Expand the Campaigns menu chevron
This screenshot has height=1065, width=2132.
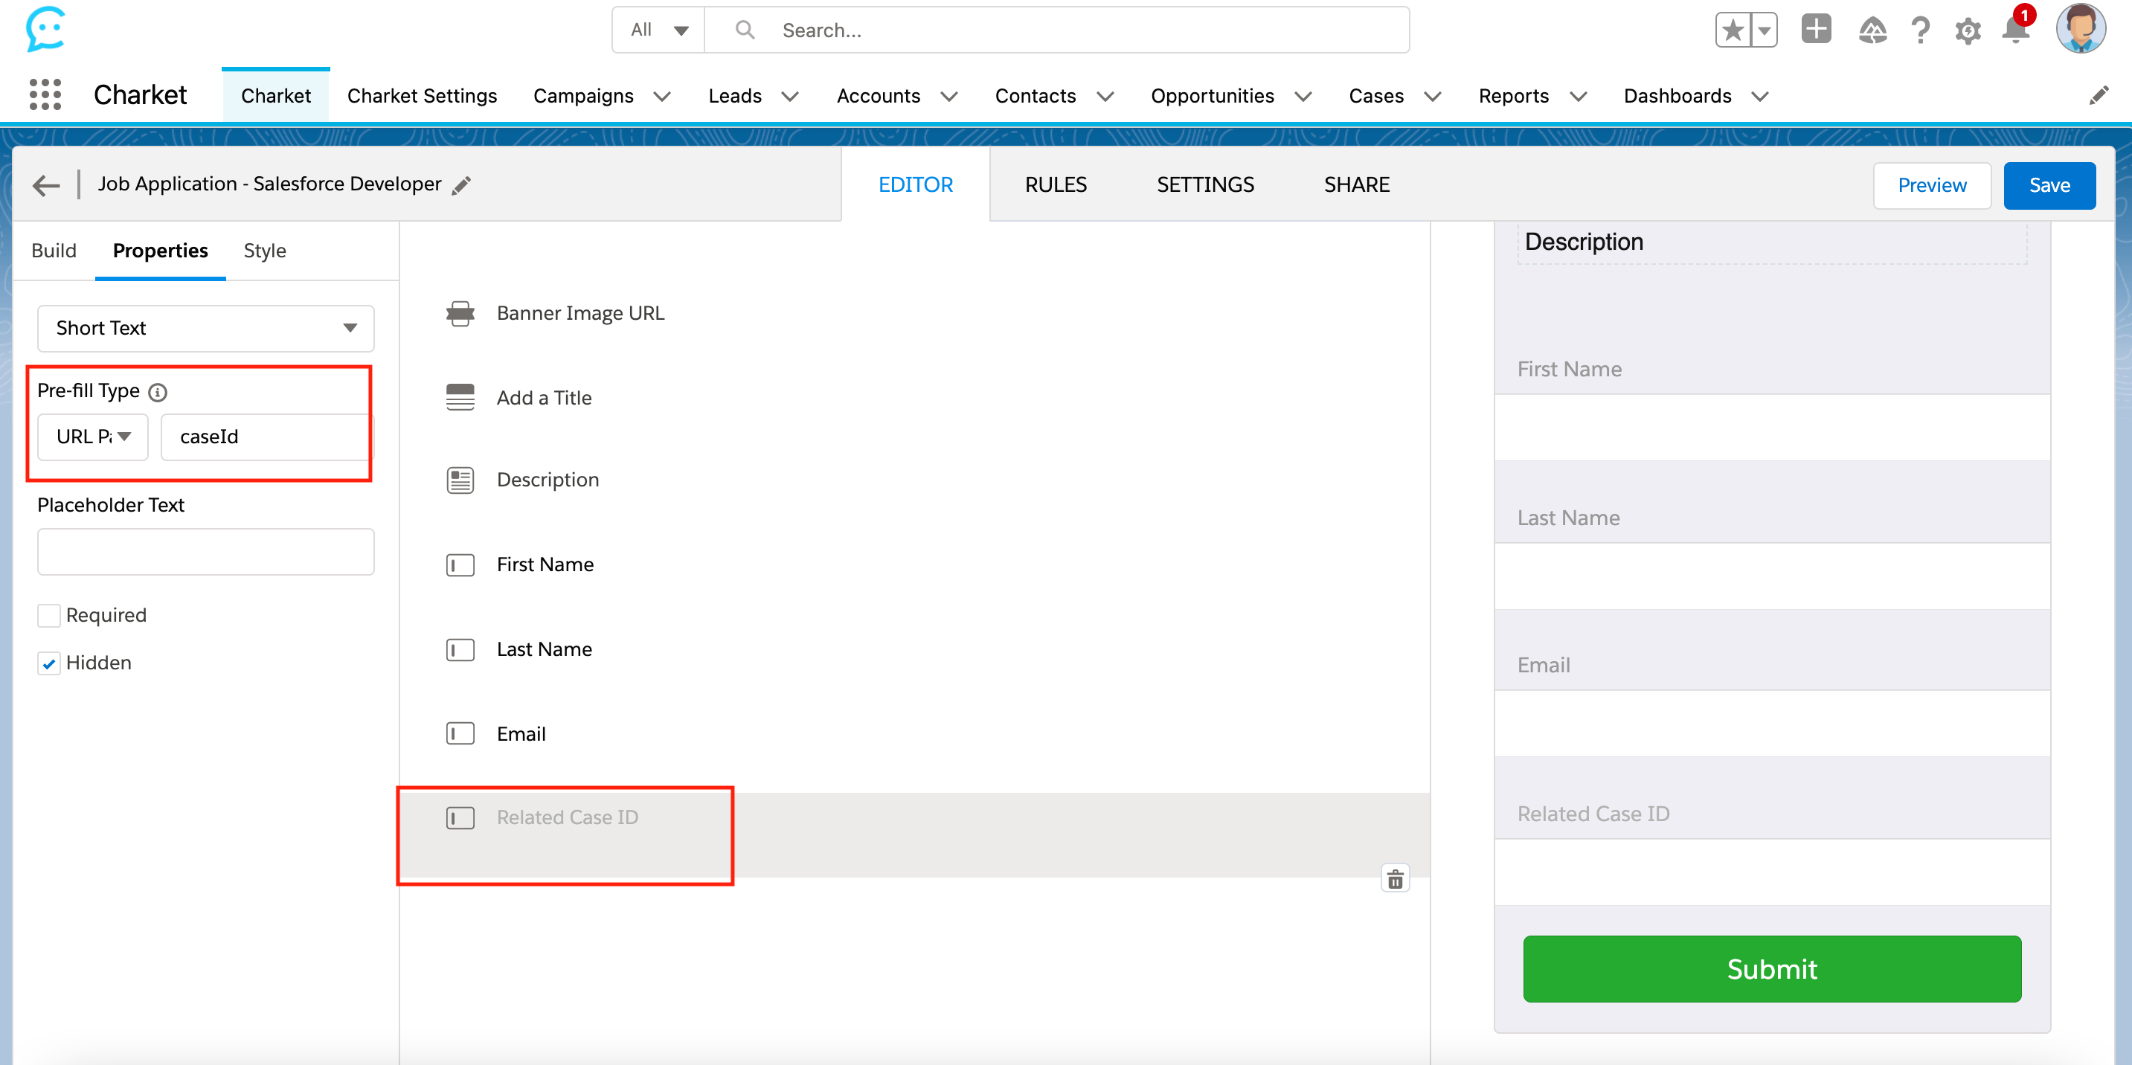[x=661, y=97]
